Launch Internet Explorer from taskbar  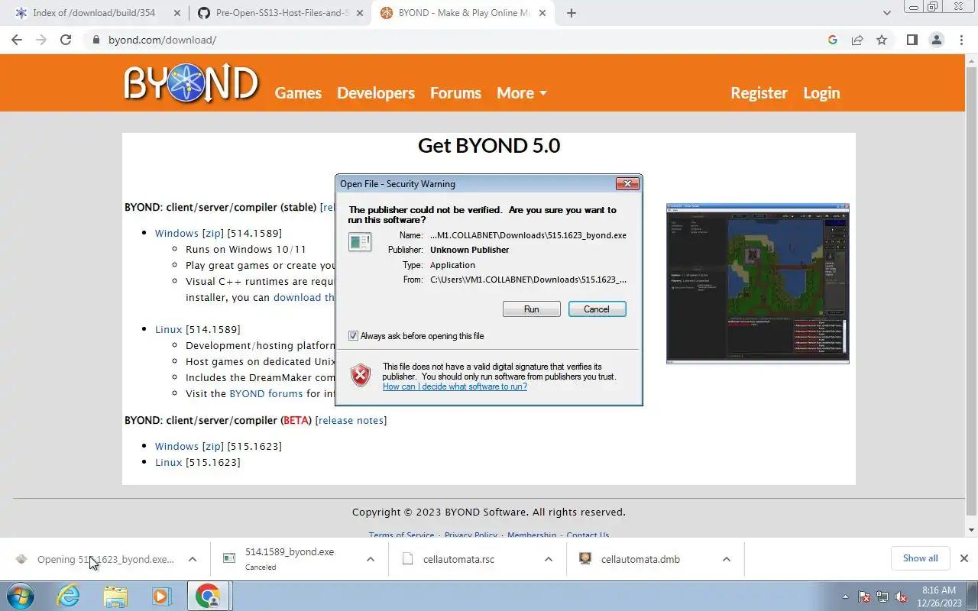[x=69, y=596]
